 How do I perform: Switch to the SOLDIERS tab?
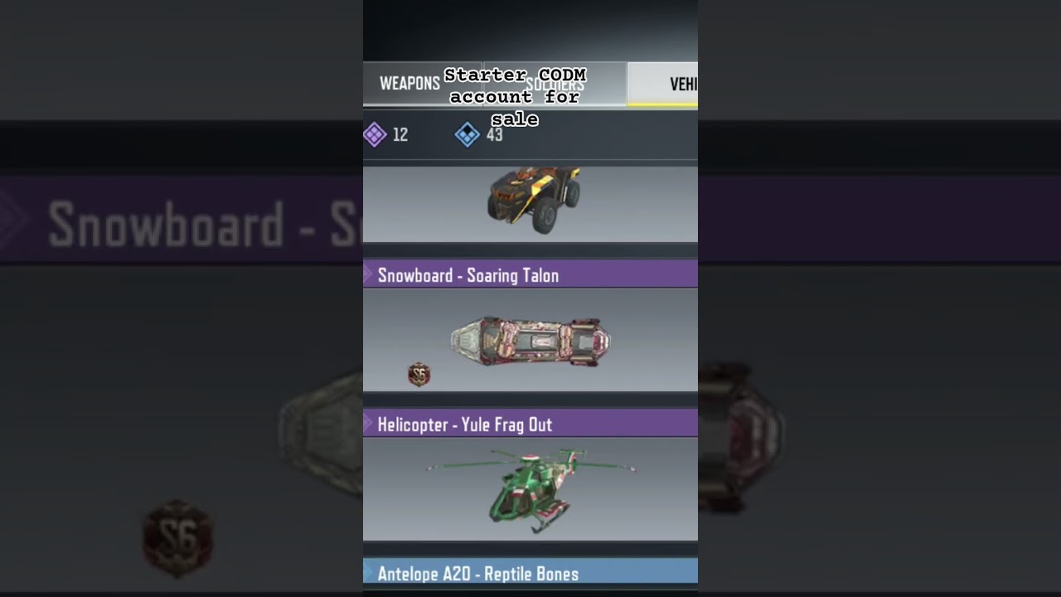555,84
